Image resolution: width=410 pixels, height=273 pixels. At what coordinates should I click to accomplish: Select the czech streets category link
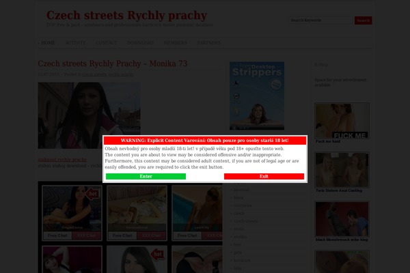point(245,221)
